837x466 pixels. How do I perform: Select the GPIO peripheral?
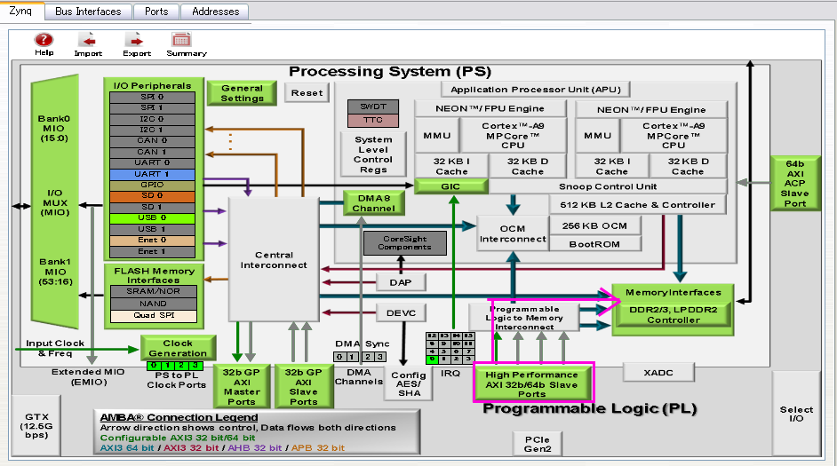click(152, 185)
